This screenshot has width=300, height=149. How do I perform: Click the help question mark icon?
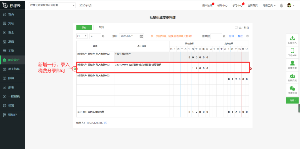tap(247, 36)
